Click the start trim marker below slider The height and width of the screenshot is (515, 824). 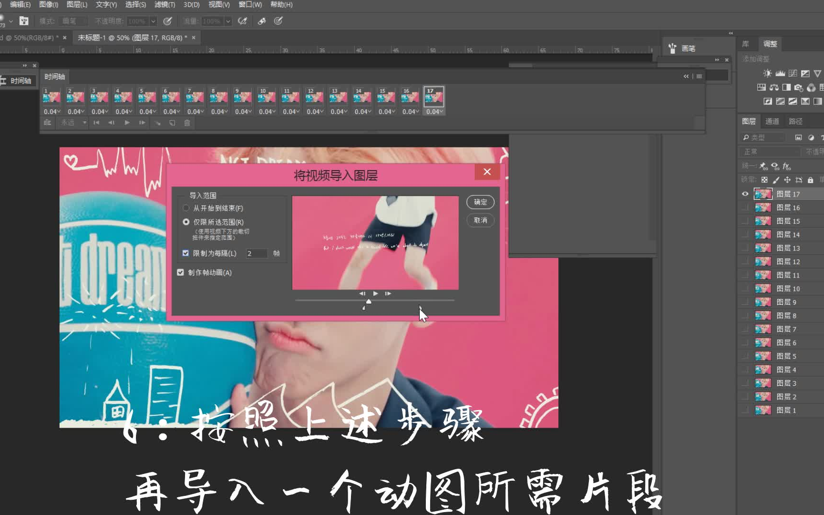(364, 308)
